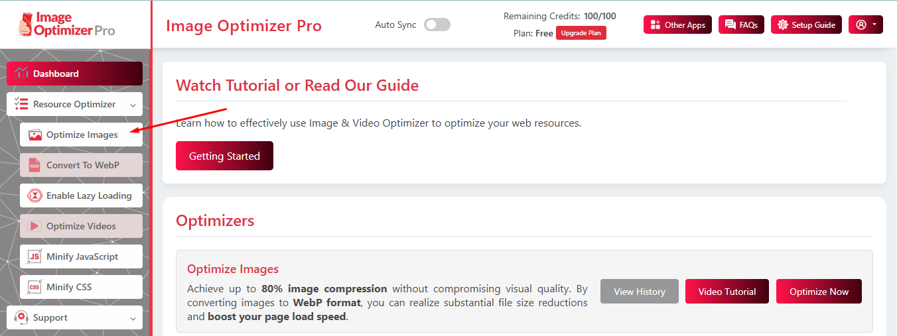
Task: Click the Convert To WebP file icon
Action: point(34,165)
